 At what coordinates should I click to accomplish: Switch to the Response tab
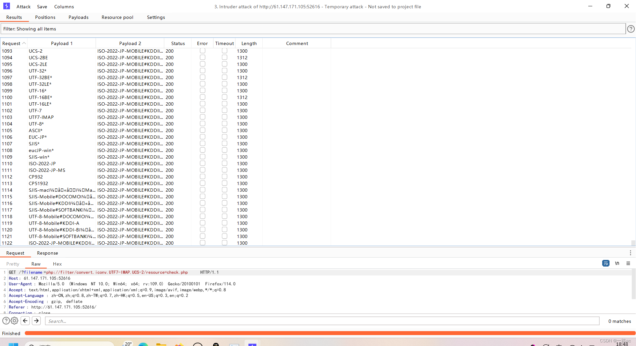(47, 253)
